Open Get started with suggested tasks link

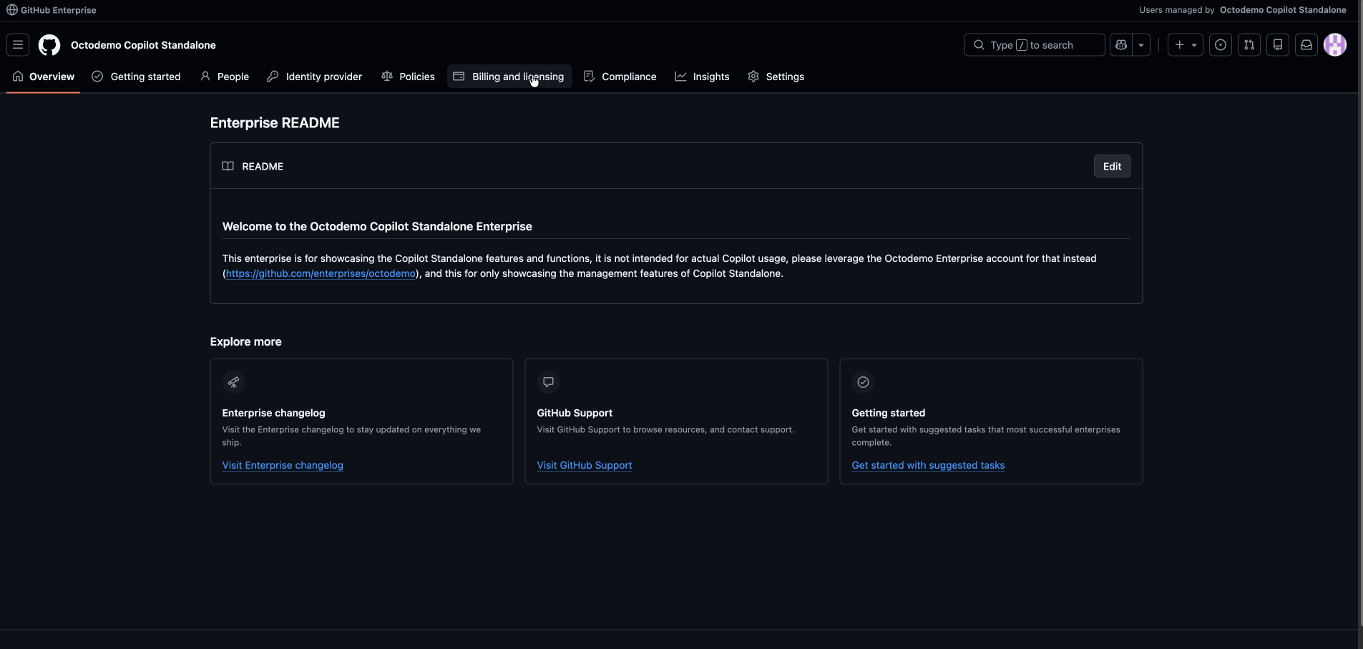[928, 465]
